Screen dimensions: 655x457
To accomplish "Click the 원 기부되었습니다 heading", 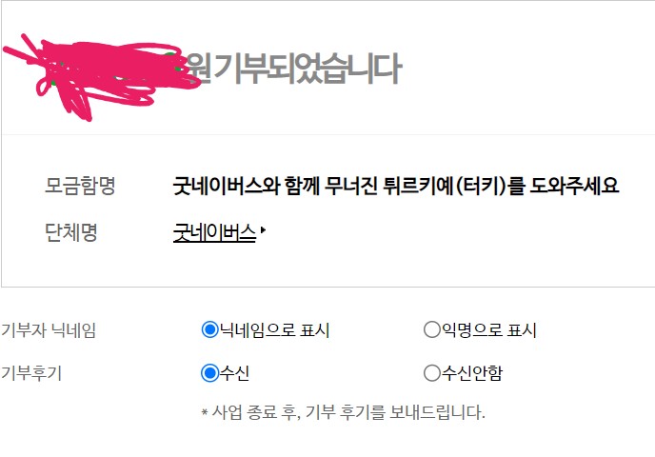I will (293, 69).
